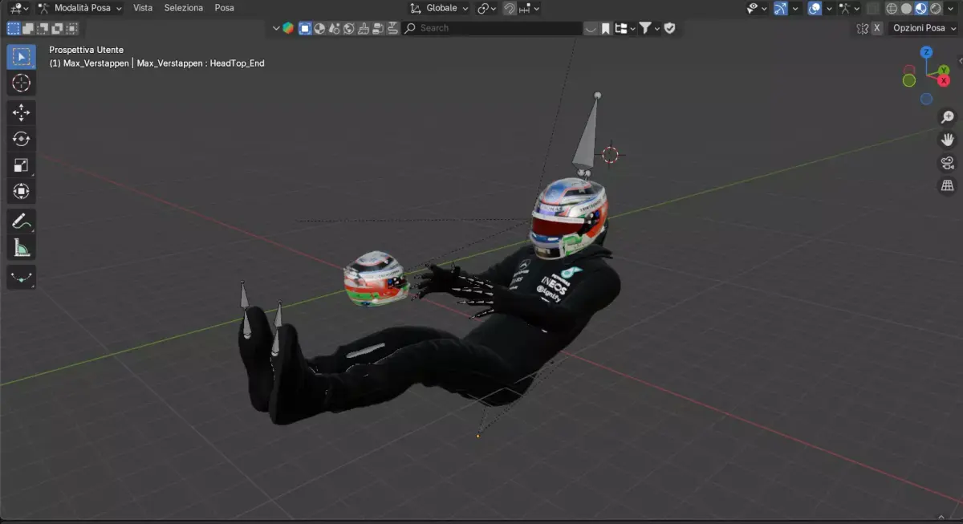Open the overlays options dropdown arrow
This screenshot has width=963, height=524.
[829, 8]
